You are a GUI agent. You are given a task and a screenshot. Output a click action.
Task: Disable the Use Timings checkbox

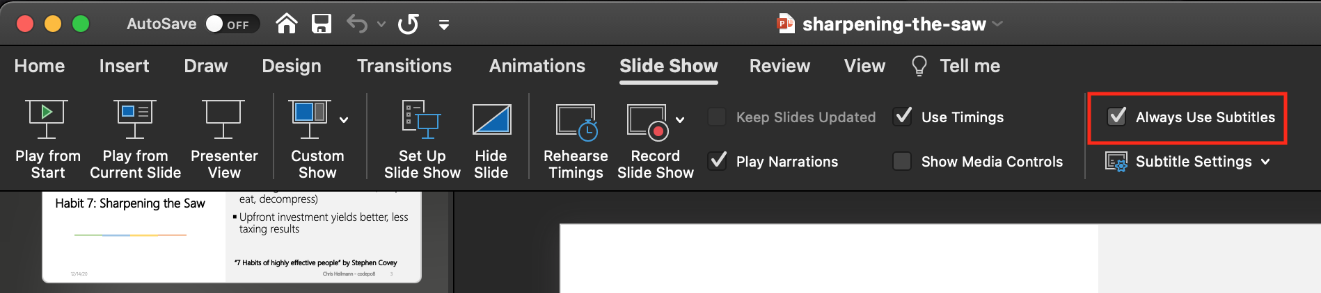[x=903, y=117]
